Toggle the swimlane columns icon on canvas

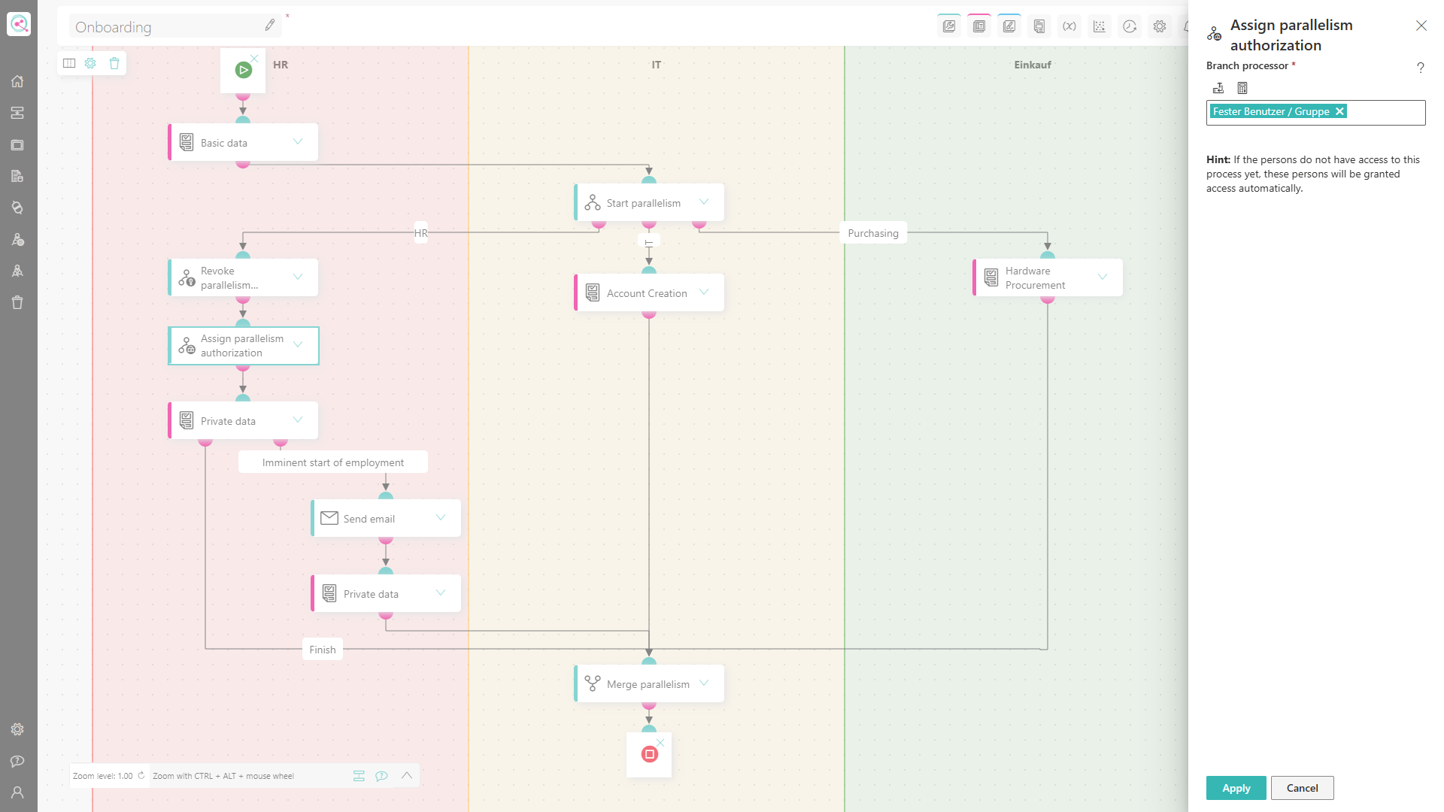pyautogui.click(x=69, y=63)
